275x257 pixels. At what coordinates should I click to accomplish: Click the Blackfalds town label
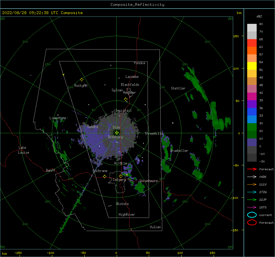[130, 85]
